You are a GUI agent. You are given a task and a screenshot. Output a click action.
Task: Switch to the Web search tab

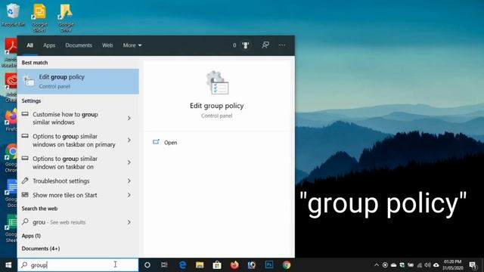pos(107,45)
